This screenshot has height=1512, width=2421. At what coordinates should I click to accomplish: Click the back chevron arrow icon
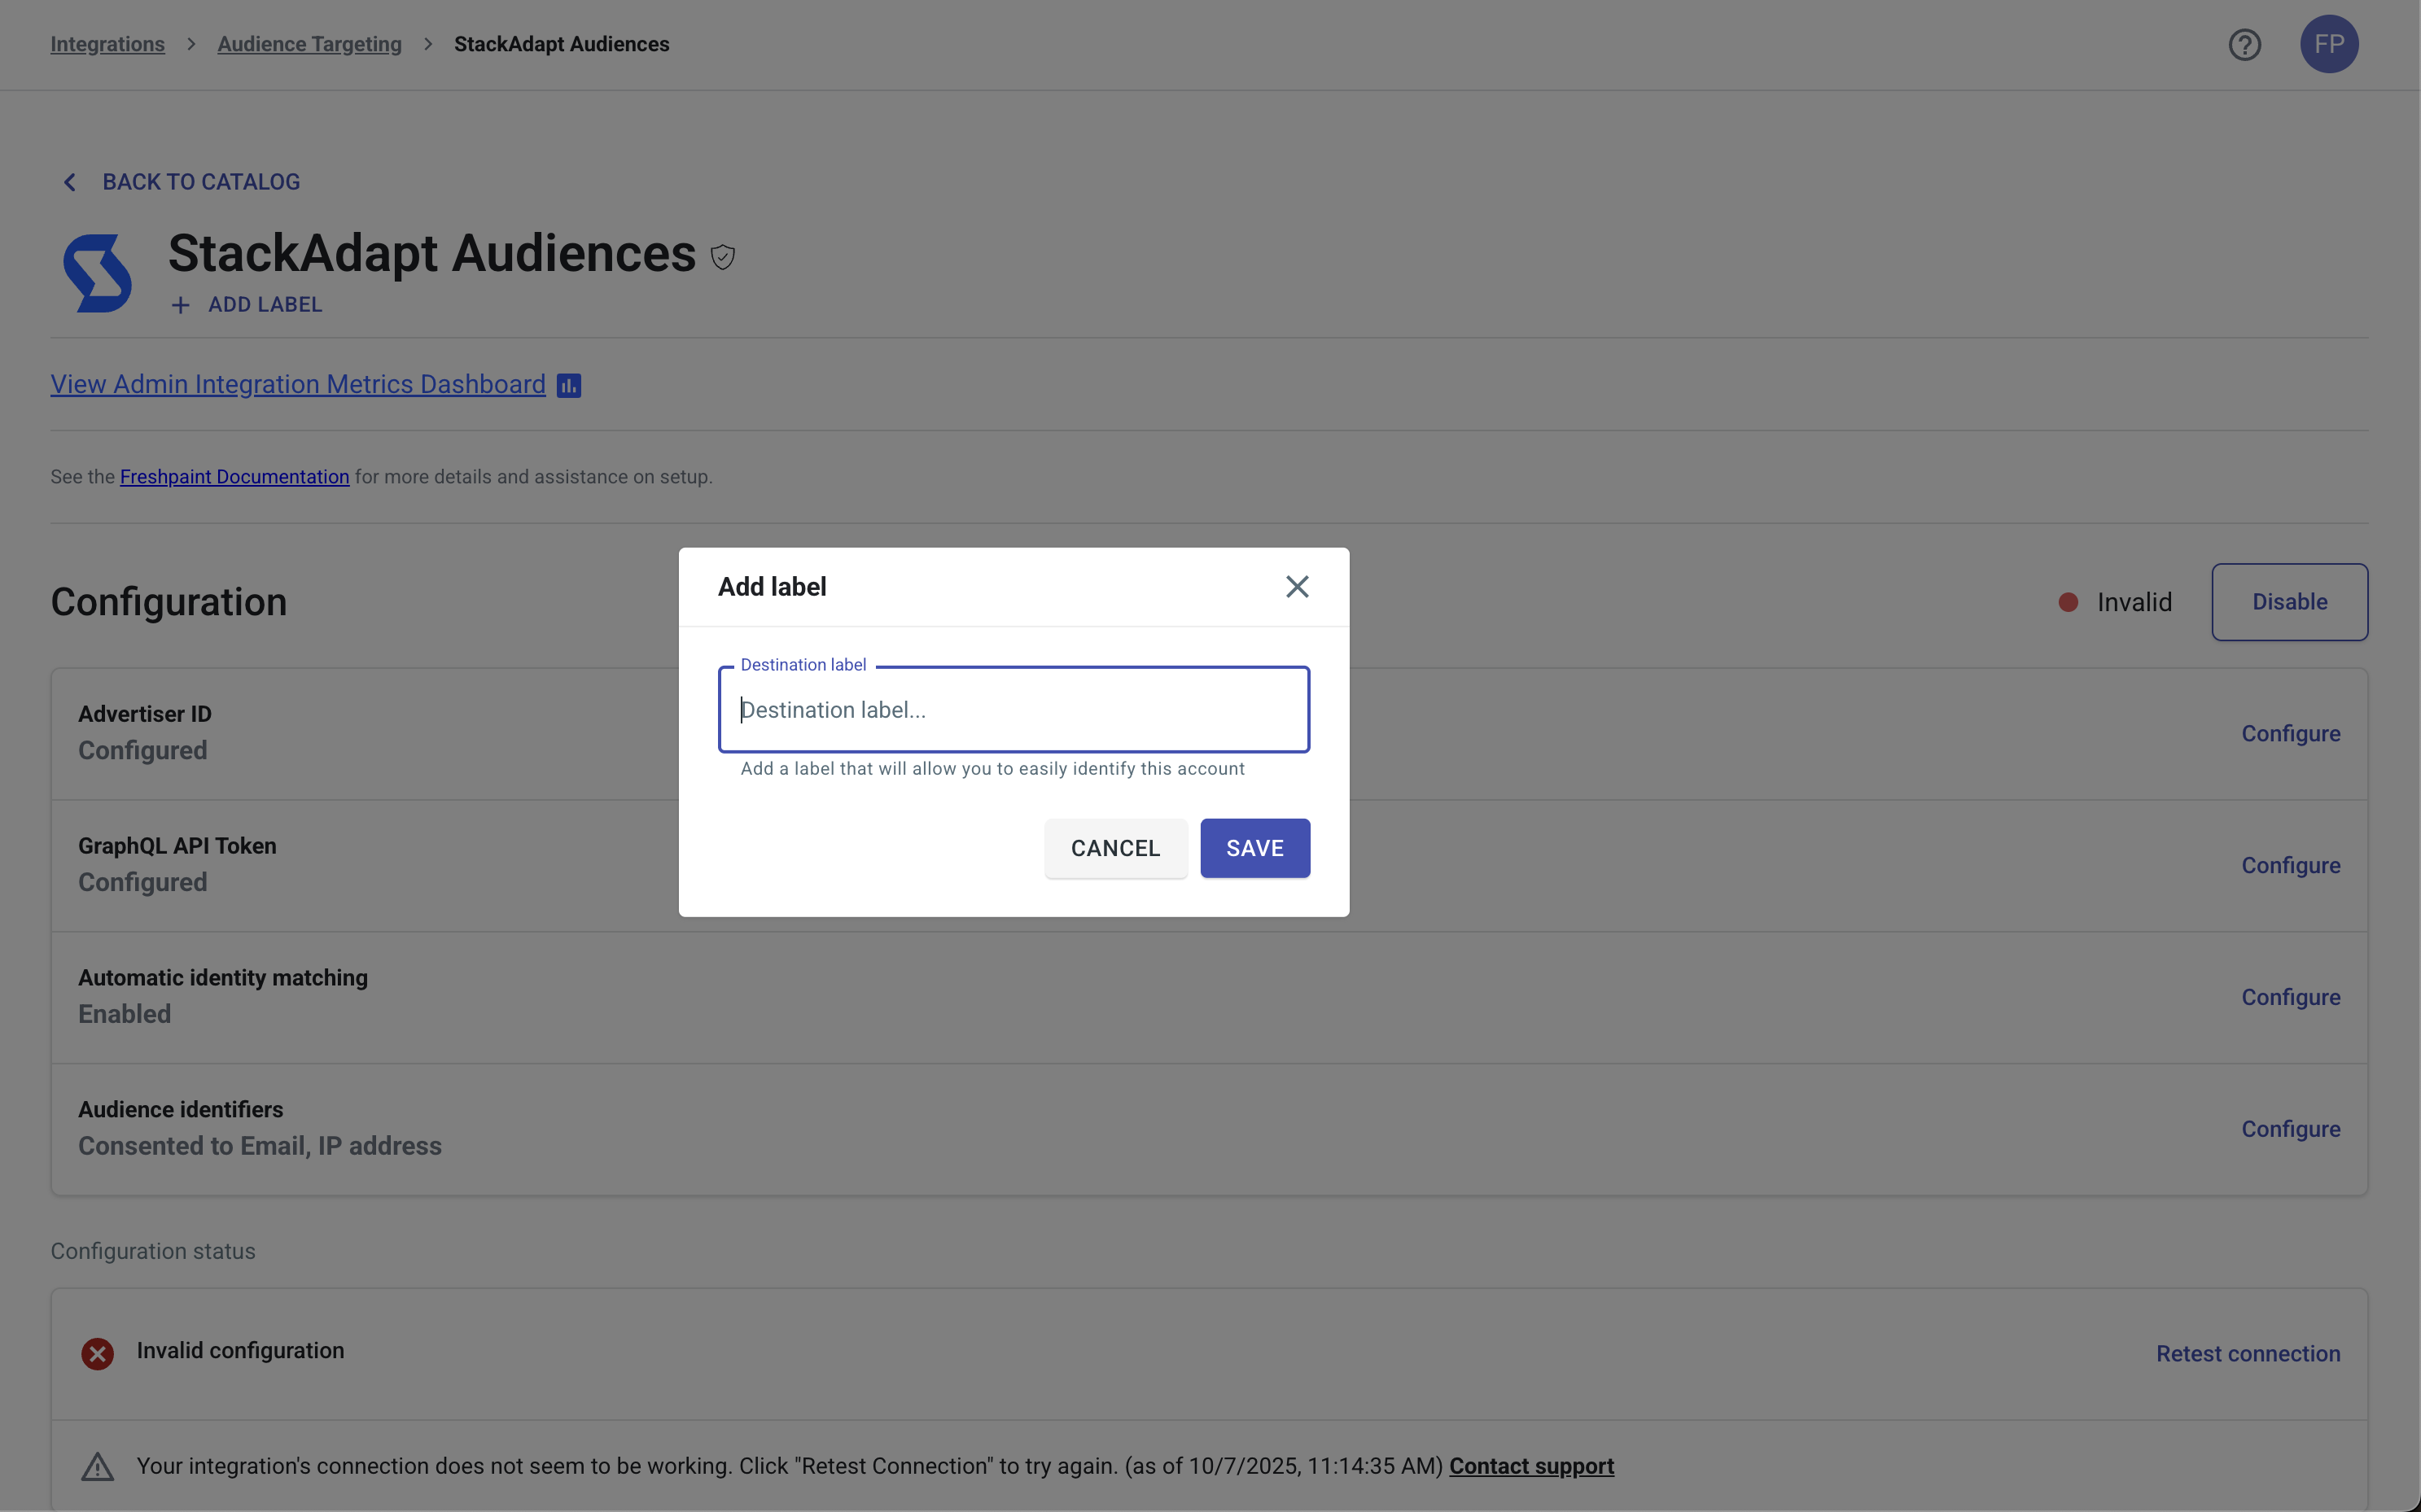tap(69, 182)
